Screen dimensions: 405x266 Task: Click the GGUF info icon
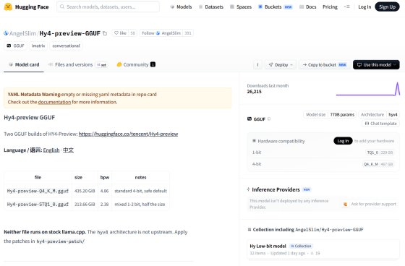point(269,119)
